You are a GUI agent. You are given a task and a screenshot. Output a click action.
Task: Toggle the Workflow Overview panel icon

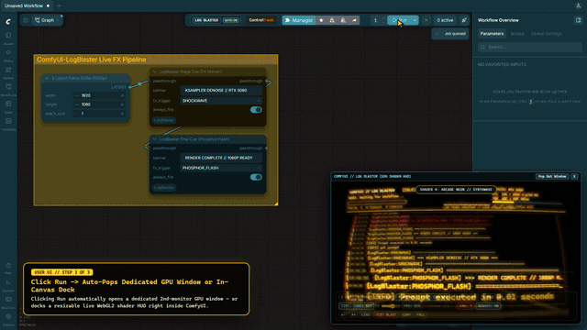578,20
